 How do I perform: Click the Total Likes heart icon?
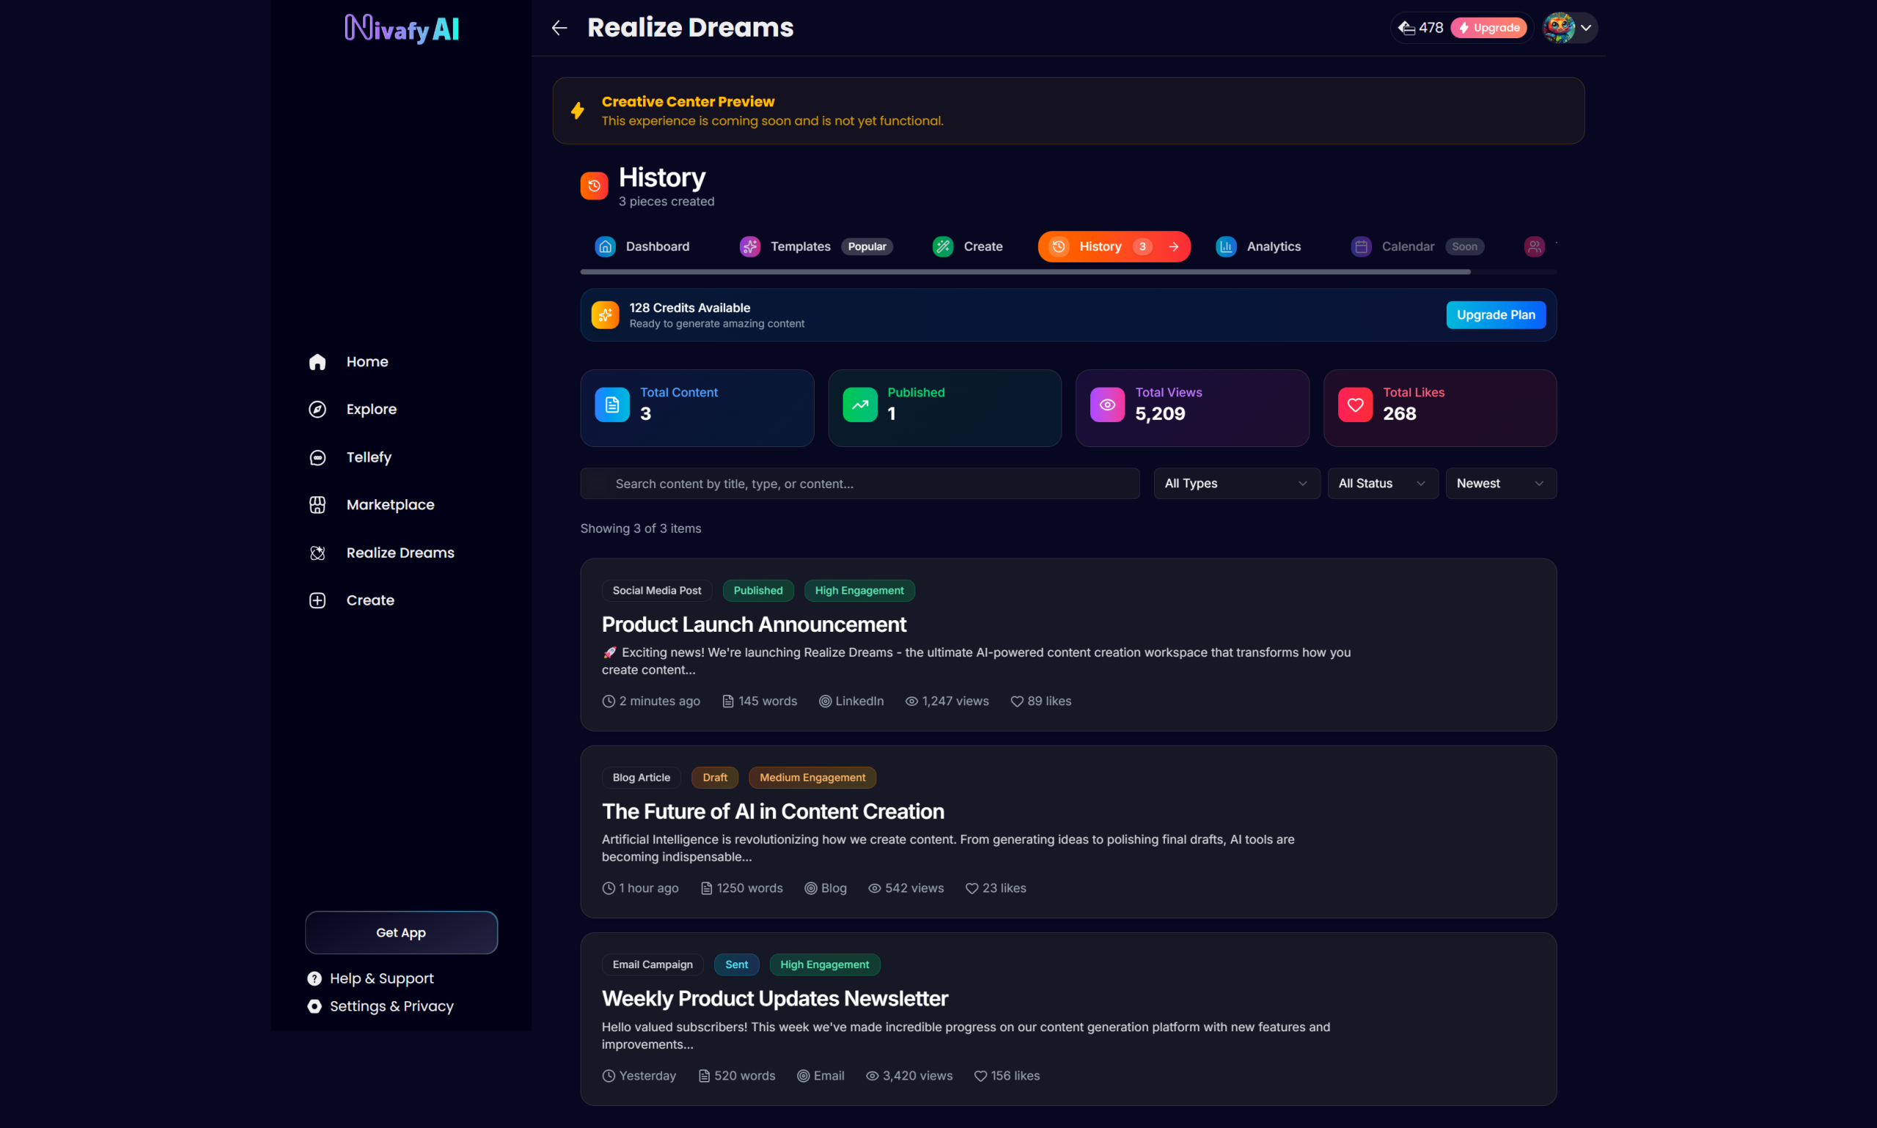pyautogui.click(x=1355, y=405)
